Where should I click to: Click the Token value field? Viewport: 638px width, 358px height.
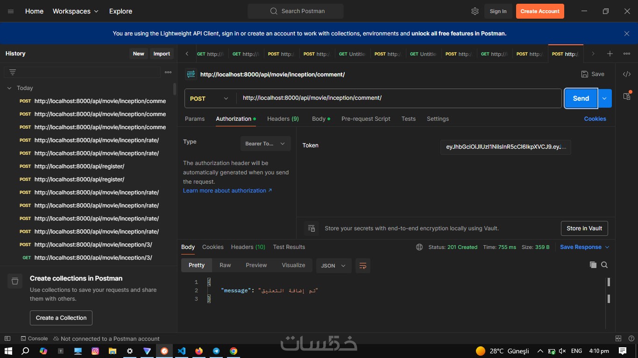coord(506,147)
